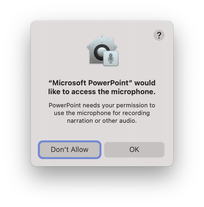
Task: Select the headline line "like to access the microphone."
Action: (102, 92)
